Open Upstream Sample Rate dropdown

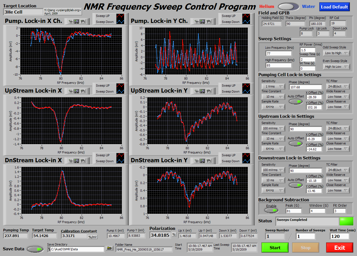[x=273, y=149]
